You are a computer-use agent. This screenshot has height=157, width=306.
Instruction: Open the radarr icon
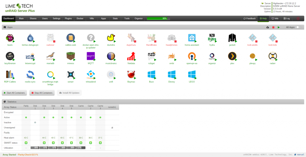click(273, 56)
